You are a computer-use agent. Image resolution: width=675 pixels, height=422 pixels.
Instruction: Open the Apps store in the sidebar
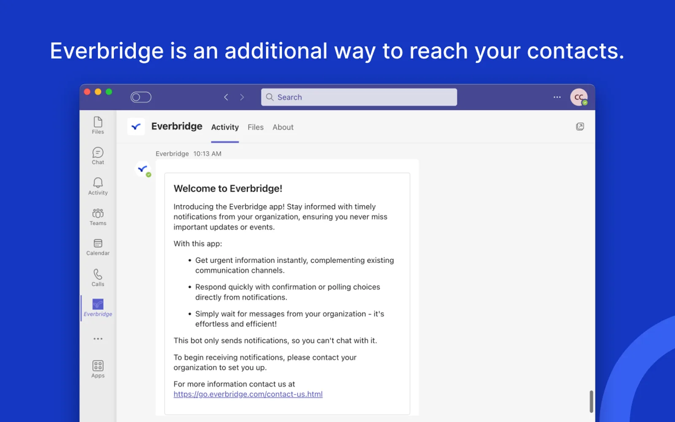click(x=98, y=369)
